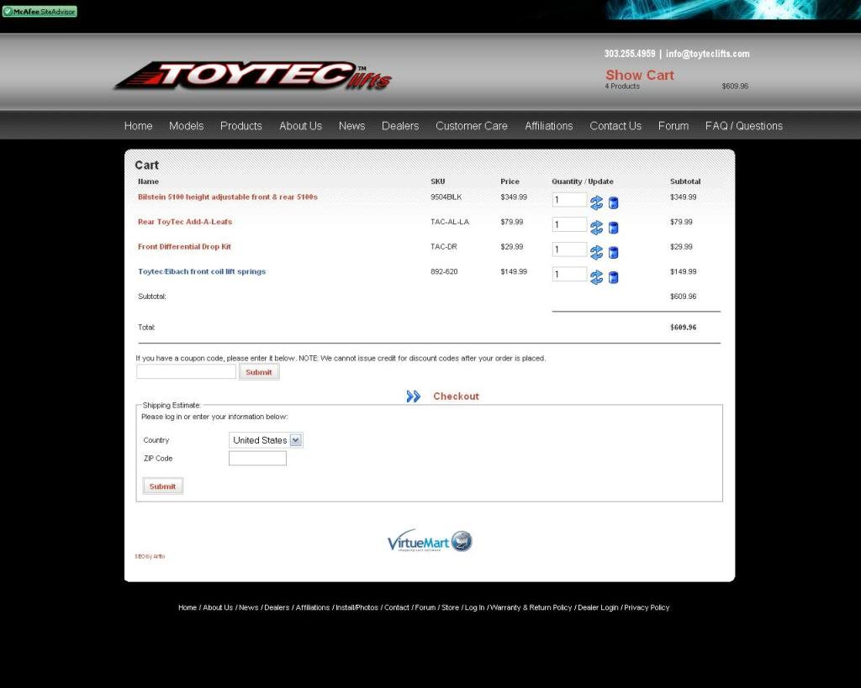Open the footer News link
Viewport: 861px width, 688px height.
tap(249, 607)
